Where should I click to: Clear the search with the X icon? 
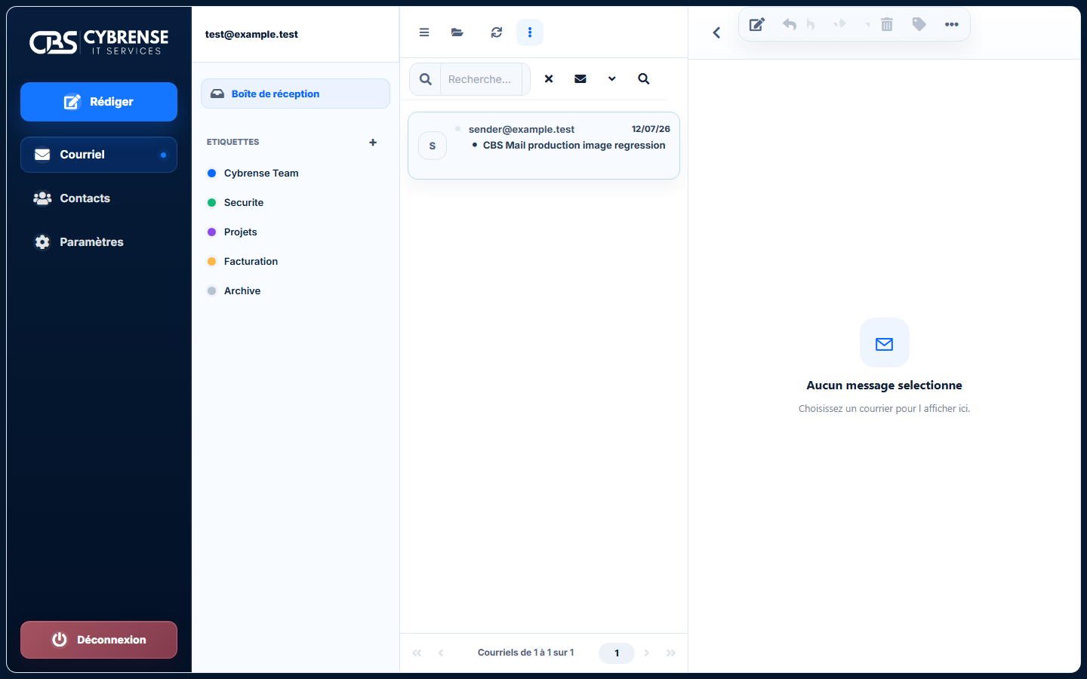pyautogui.click(x=549, y=78)
